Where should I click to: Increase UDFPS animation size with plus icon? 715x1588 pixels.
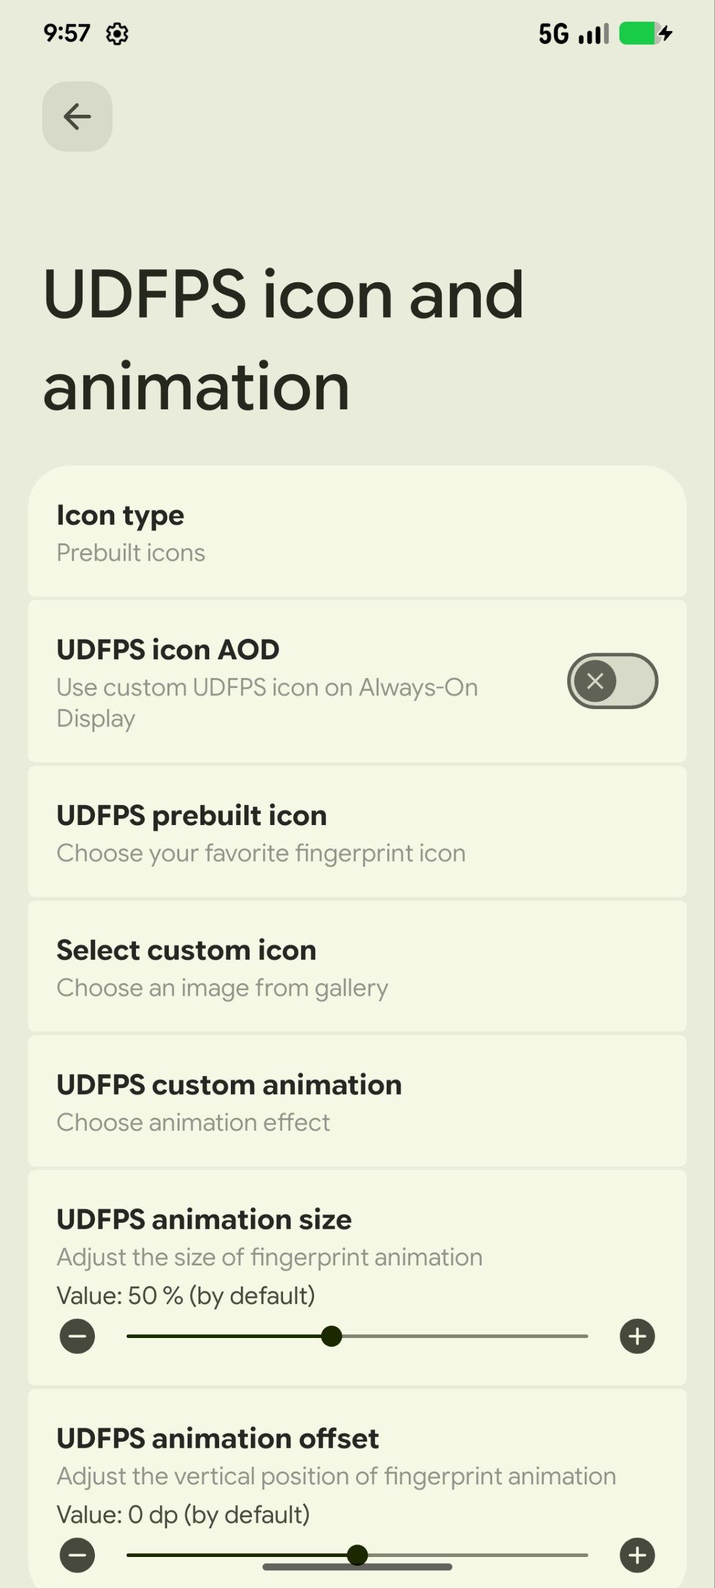click(637, 1336)
